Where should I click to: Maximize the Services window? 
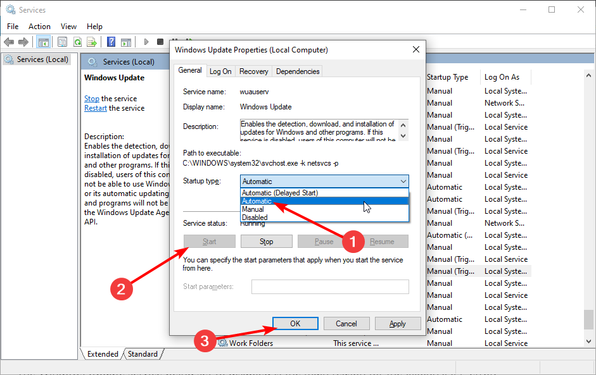pyautogui.click(x=552, y=9)
